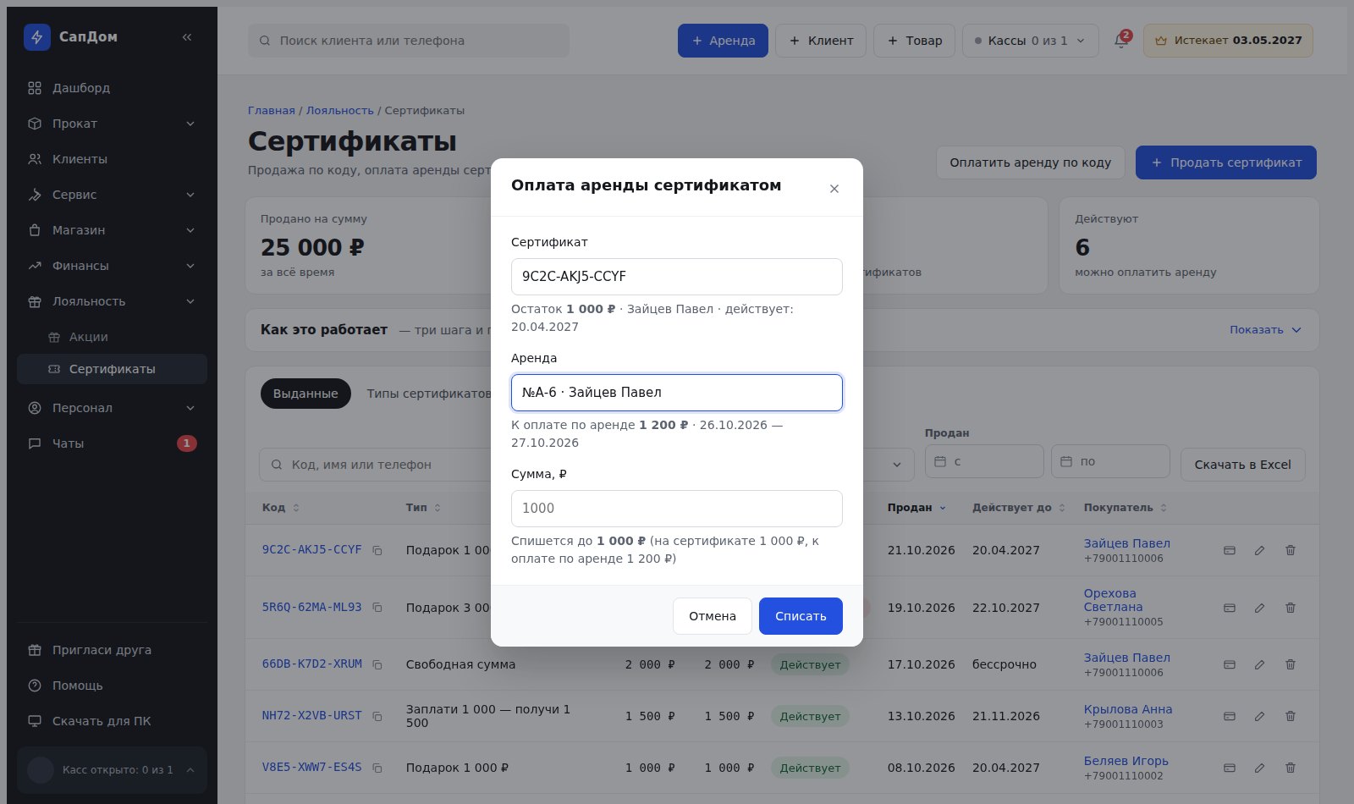Delete certificate 5R6Q-62MA-ML93 trash icon

[1291, 608]
